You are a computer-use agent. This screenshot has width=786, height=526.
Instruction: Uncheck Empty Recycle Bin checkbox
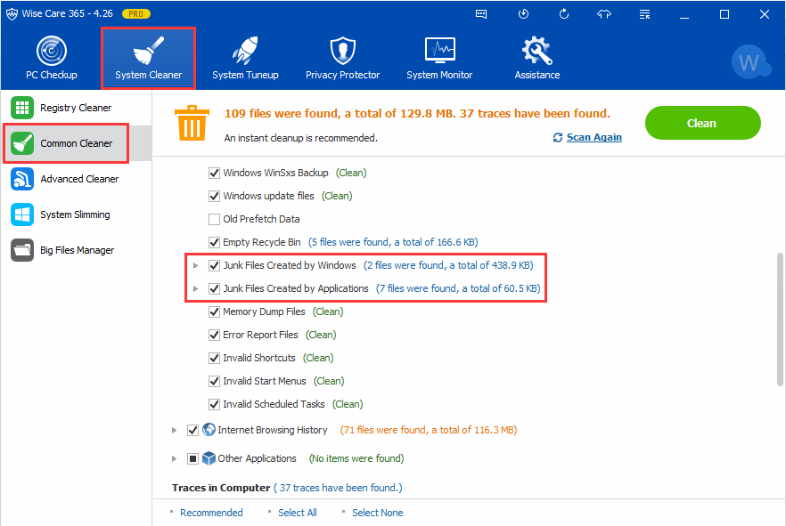click(214, 242)
